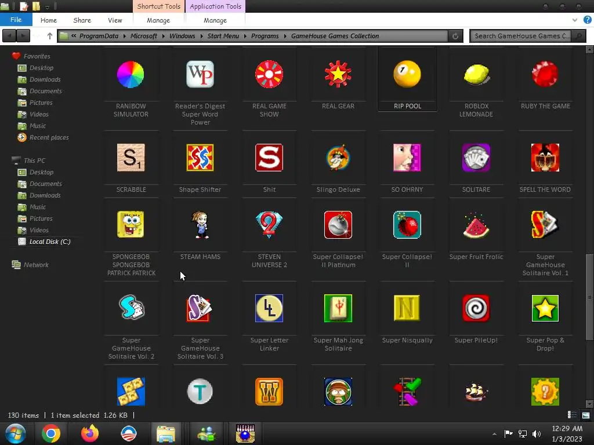Select the Super PileUp! spiral icon

click(476, 308)
